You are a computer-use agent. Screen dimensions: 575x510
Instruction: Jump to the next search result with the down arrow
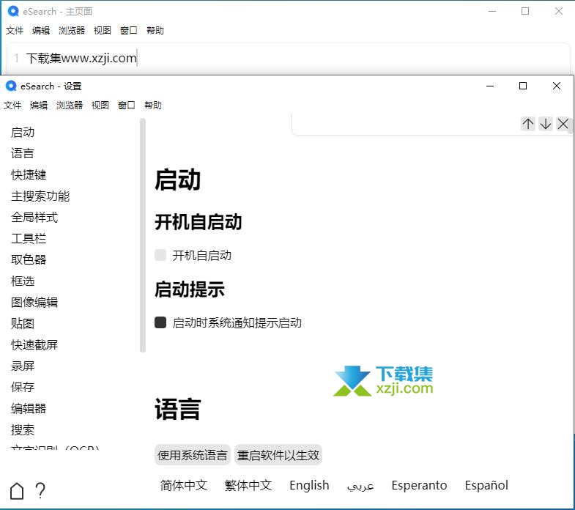[x=546, y=124]
